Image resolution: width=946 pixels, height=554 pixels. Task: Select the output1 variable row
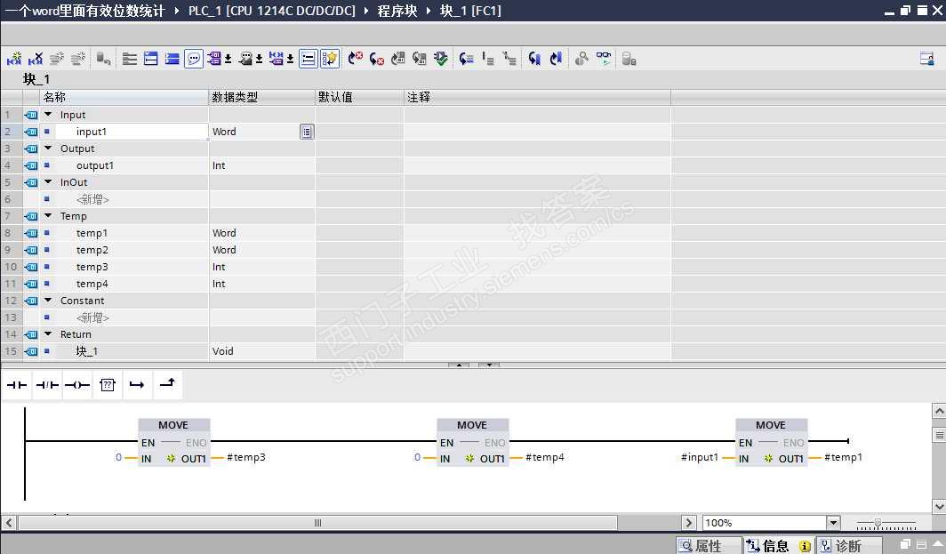tap(335, 165)
